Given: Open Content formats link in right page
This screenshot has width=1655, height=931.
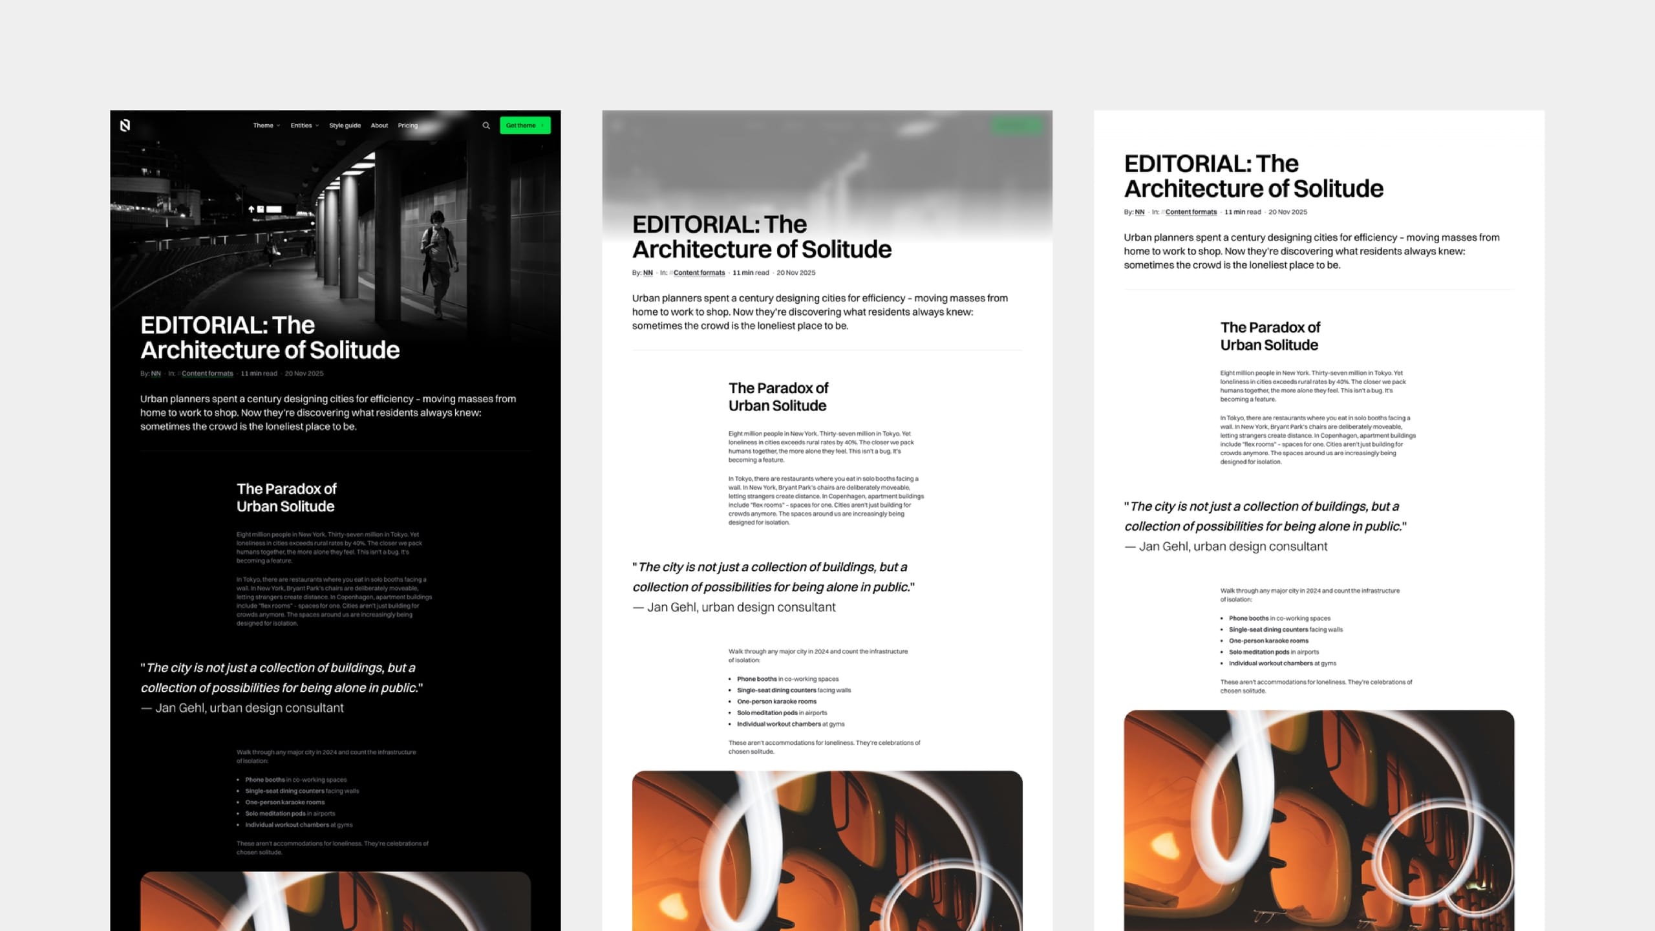Looking at the screenshot, I should pos(1191,212).
